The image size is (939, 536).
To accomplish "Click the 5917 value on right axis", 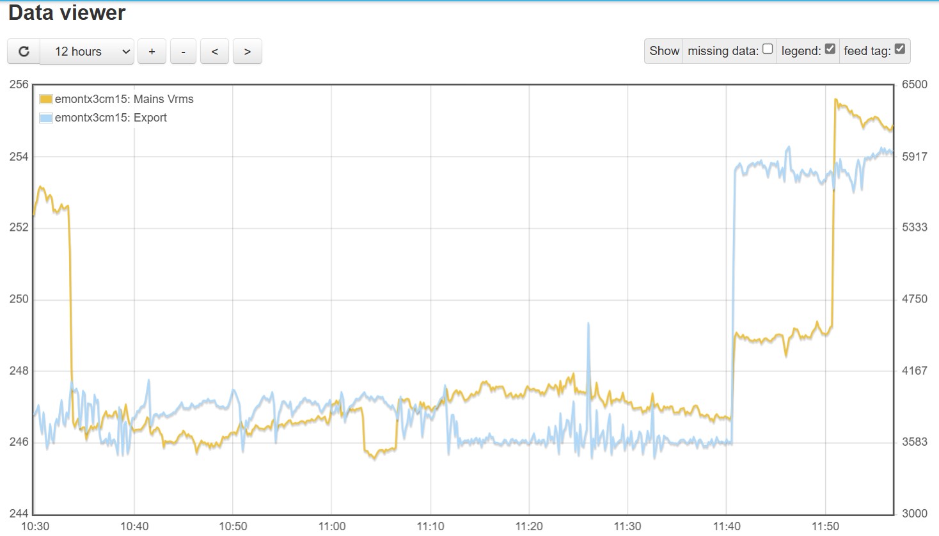I will [x=915, y=157].
